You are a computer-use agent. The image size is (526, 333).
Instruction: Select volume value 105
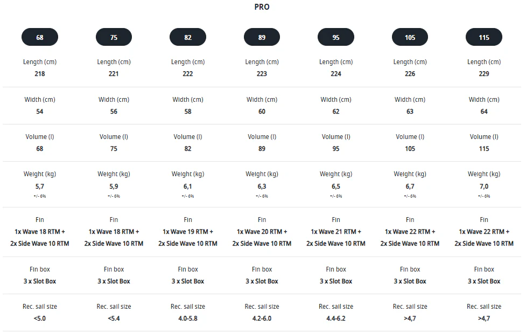(x=410, y=149)
